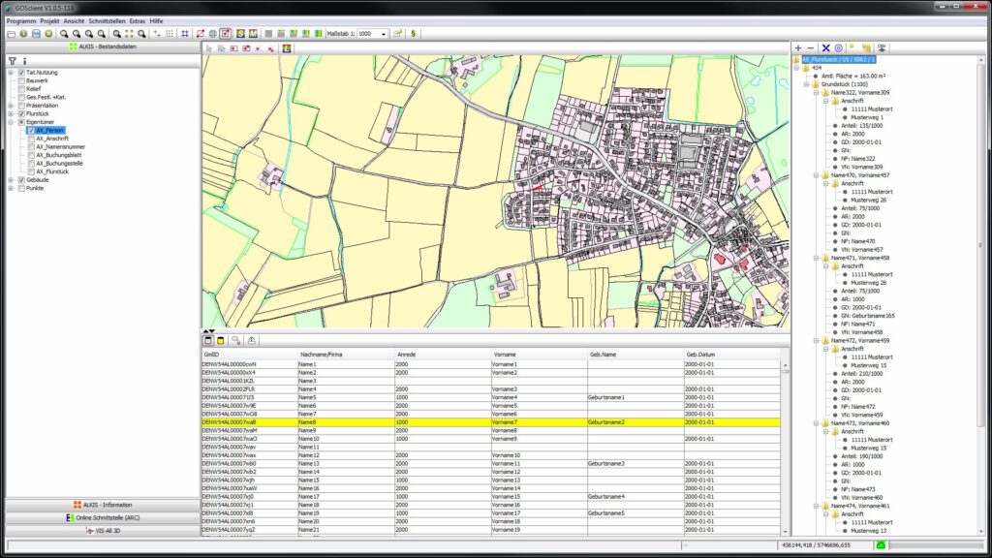992x558 pixels.
Task: Click the grid (#) icon in toolbar
Action: [x=185, y=34]
